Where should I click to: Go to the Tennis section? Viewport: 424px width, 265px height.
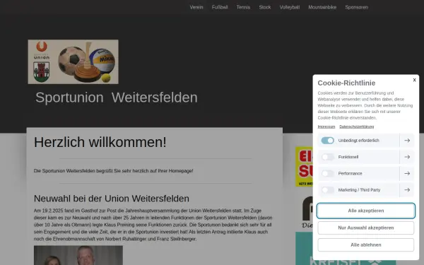point(243,7)
